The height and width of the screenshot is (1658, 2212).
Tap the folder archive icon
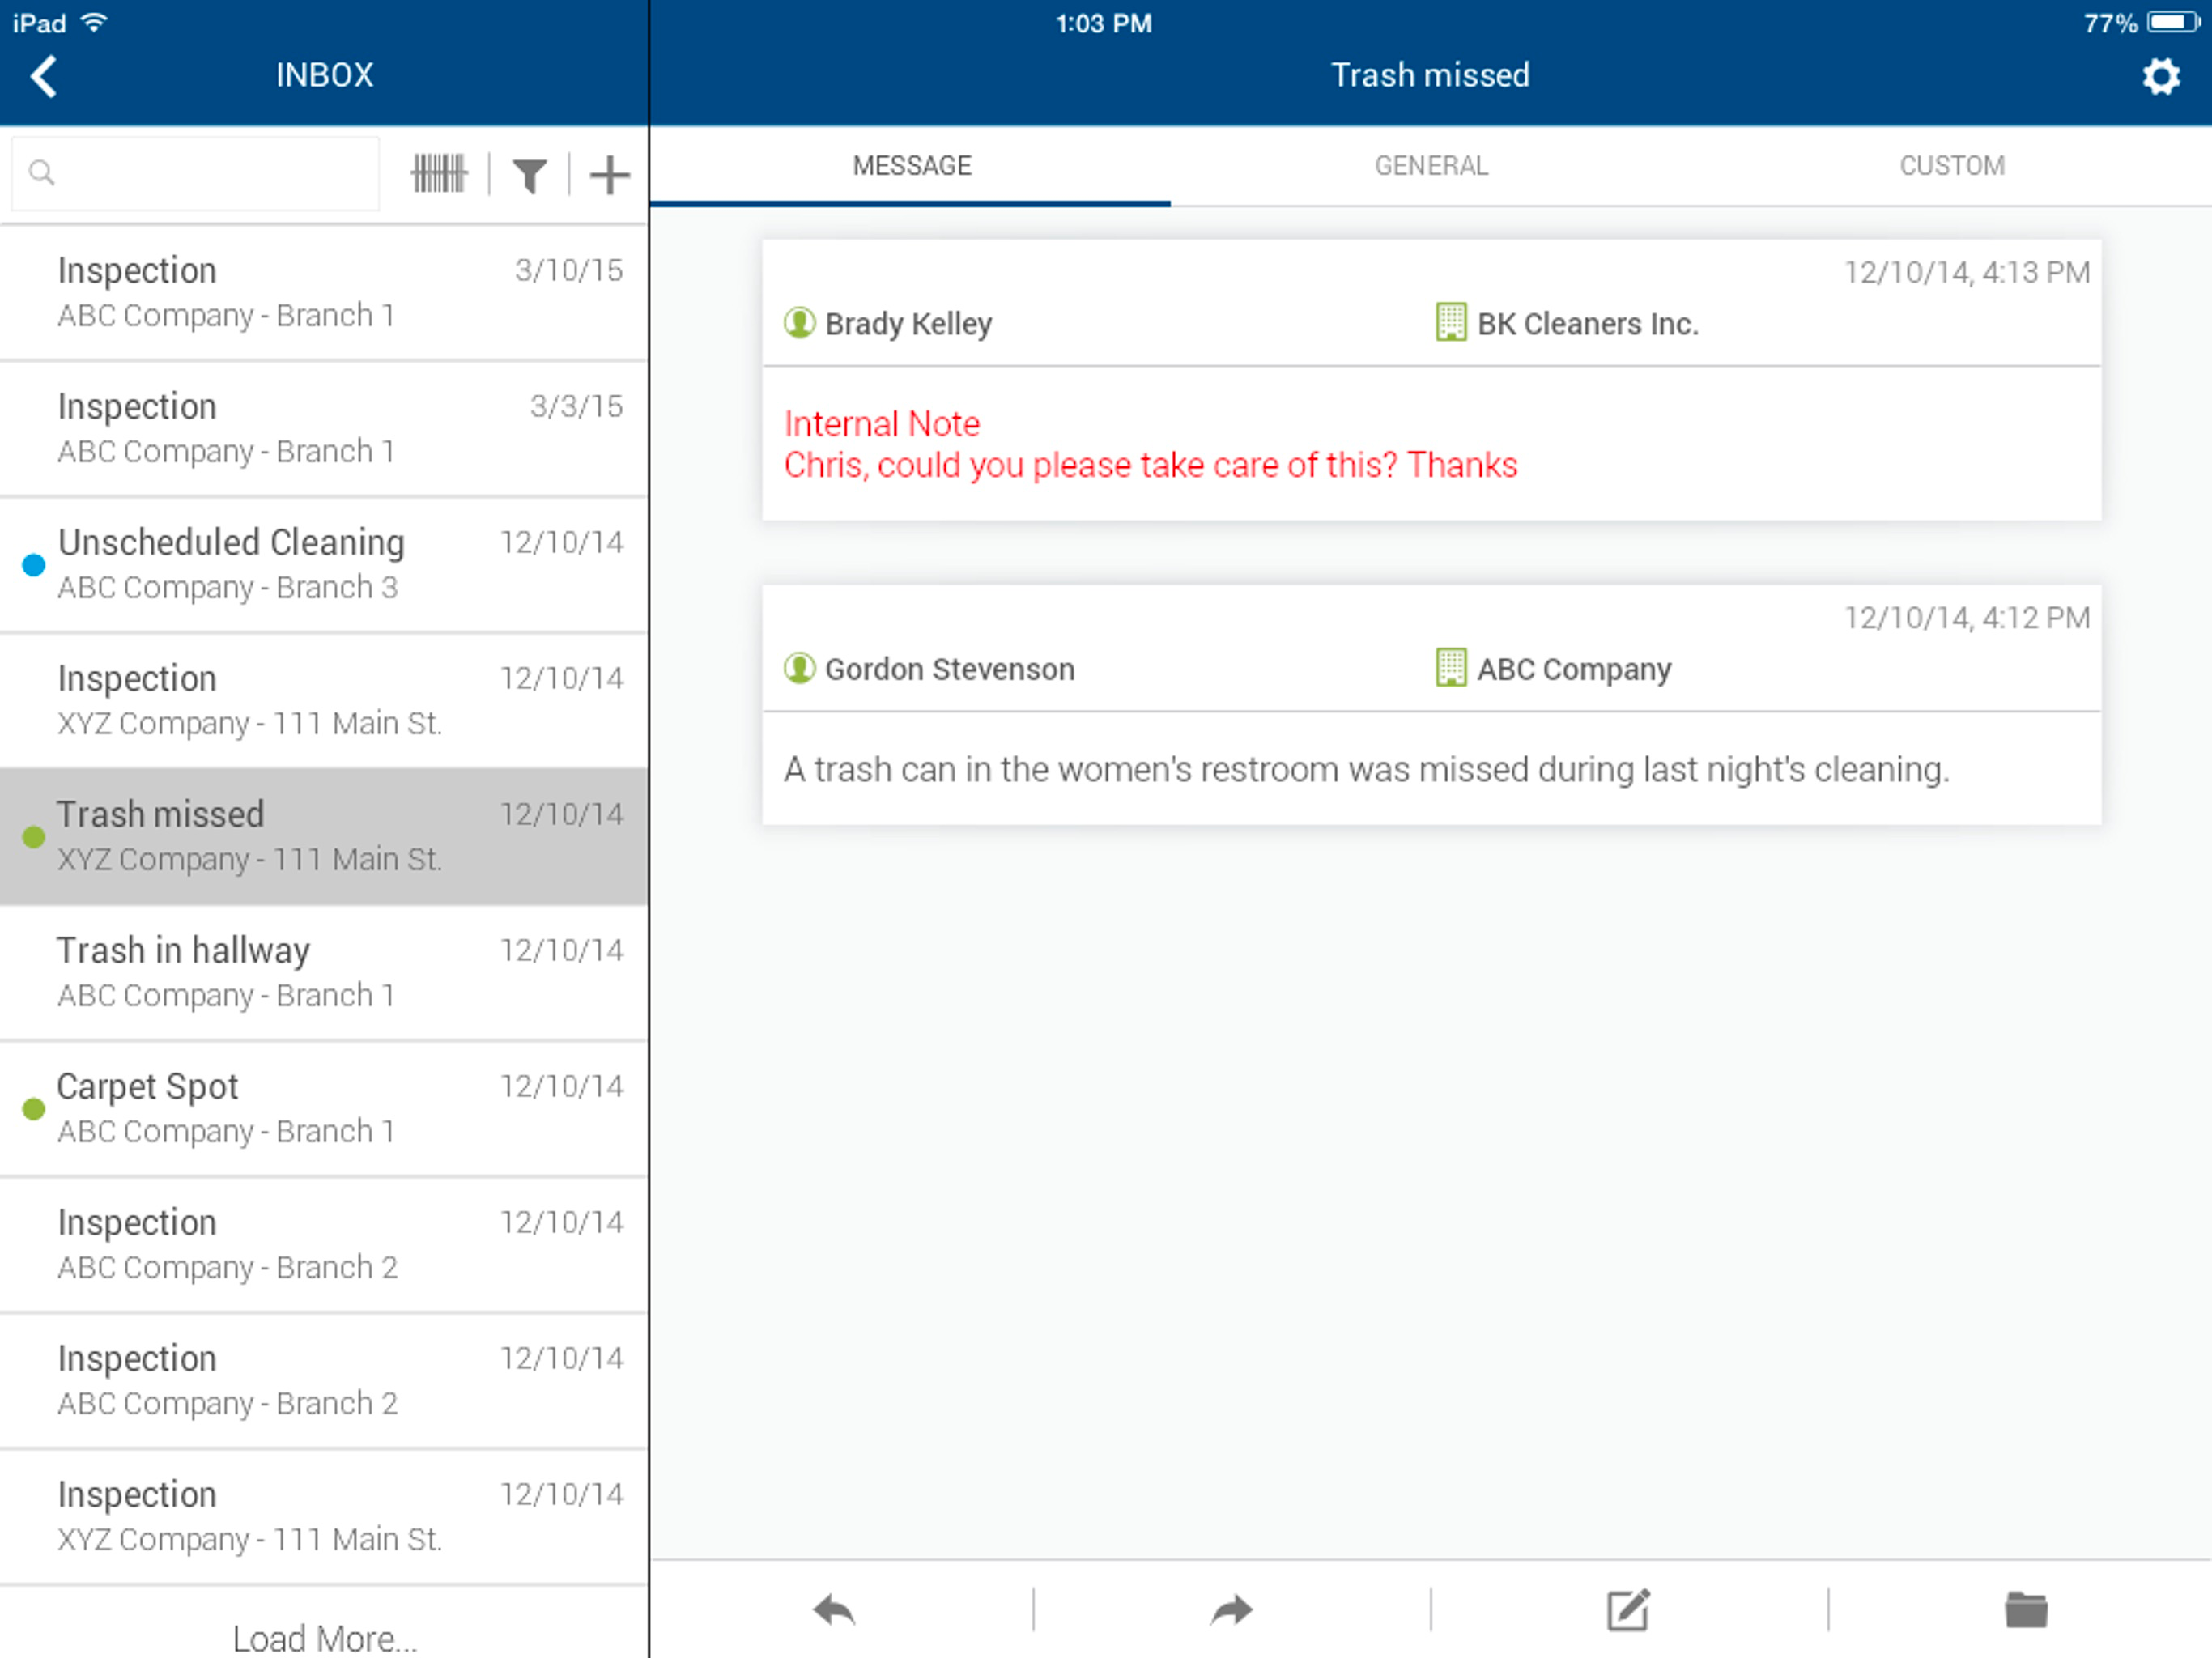(x=2026, y=1609)
